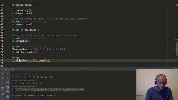Screen dimensions: 178x100
Task: Clear all console output with trash icon
Action: pyautogui.click(x=8, y=97)
